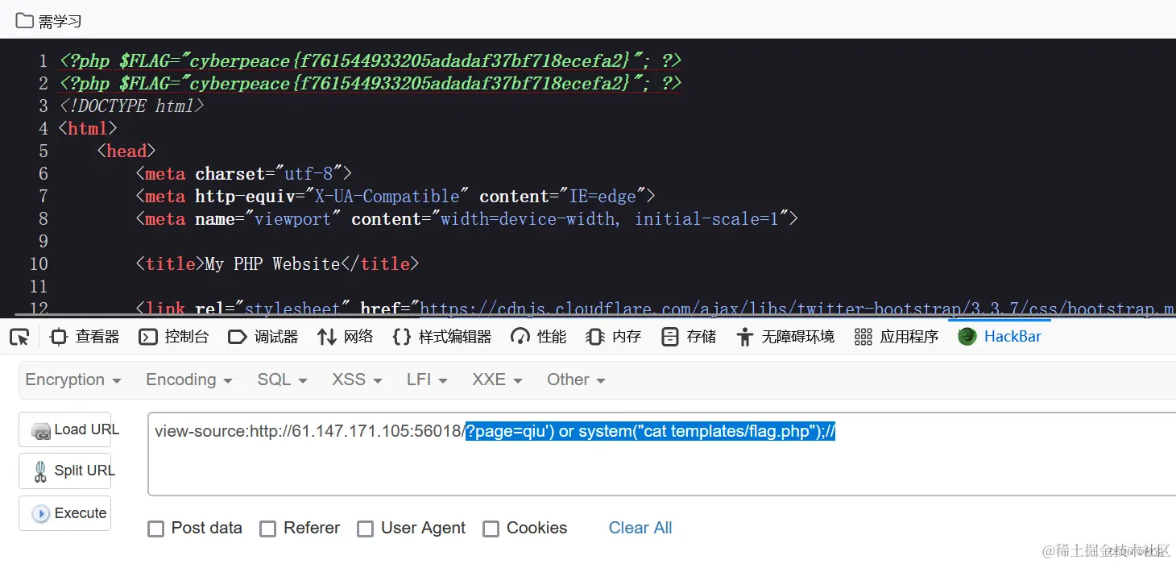Screen dimensions: 1176x564
Task: Open the LFI dropdown menu
Action: click(427, 379)
